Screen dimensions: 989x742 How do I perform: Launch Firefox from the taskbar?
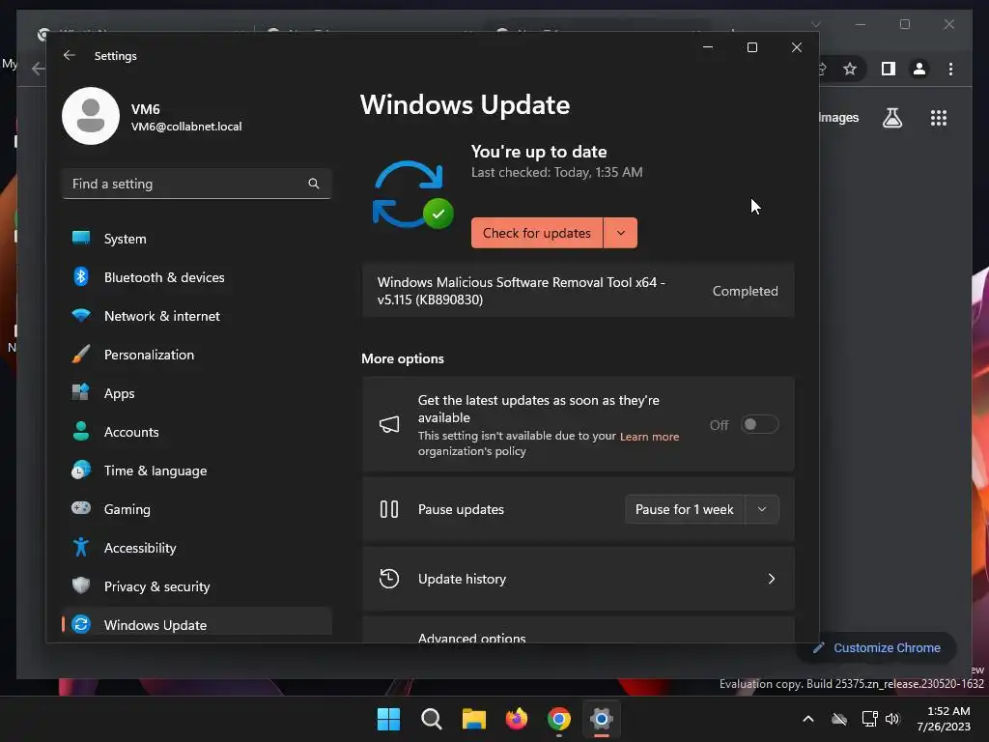pyautogui.click(x=517, y=719)
